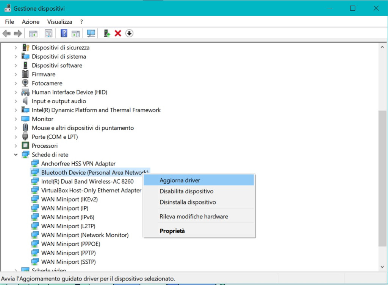Click the vertical scrollbar down arrow
Image resolution: width=388 pixels, height=285 pixels.
click(x=382, y=267)
